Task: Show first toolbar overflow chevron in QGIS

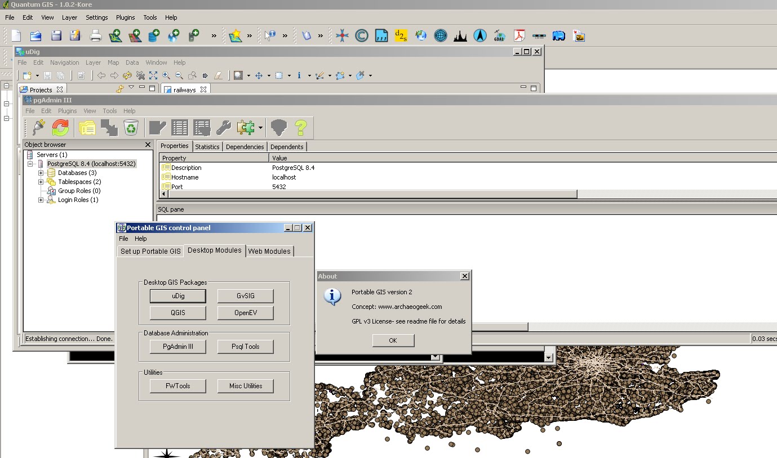Action: click(214, 35)
